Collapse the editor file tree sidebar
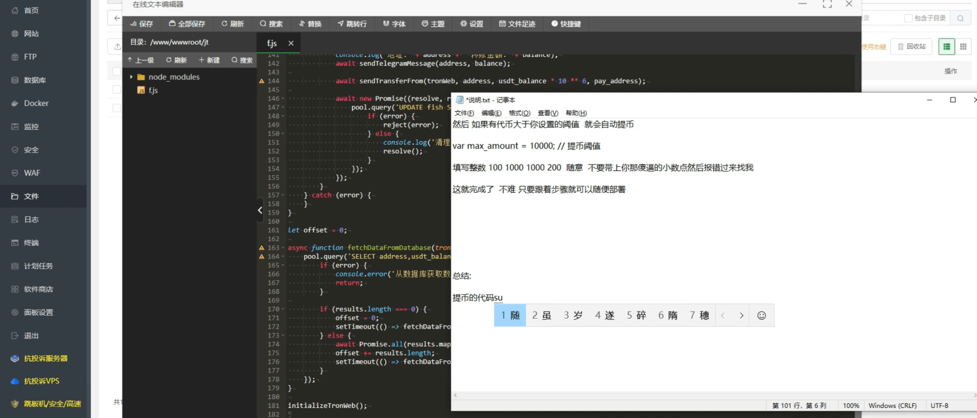 [260, 210]
